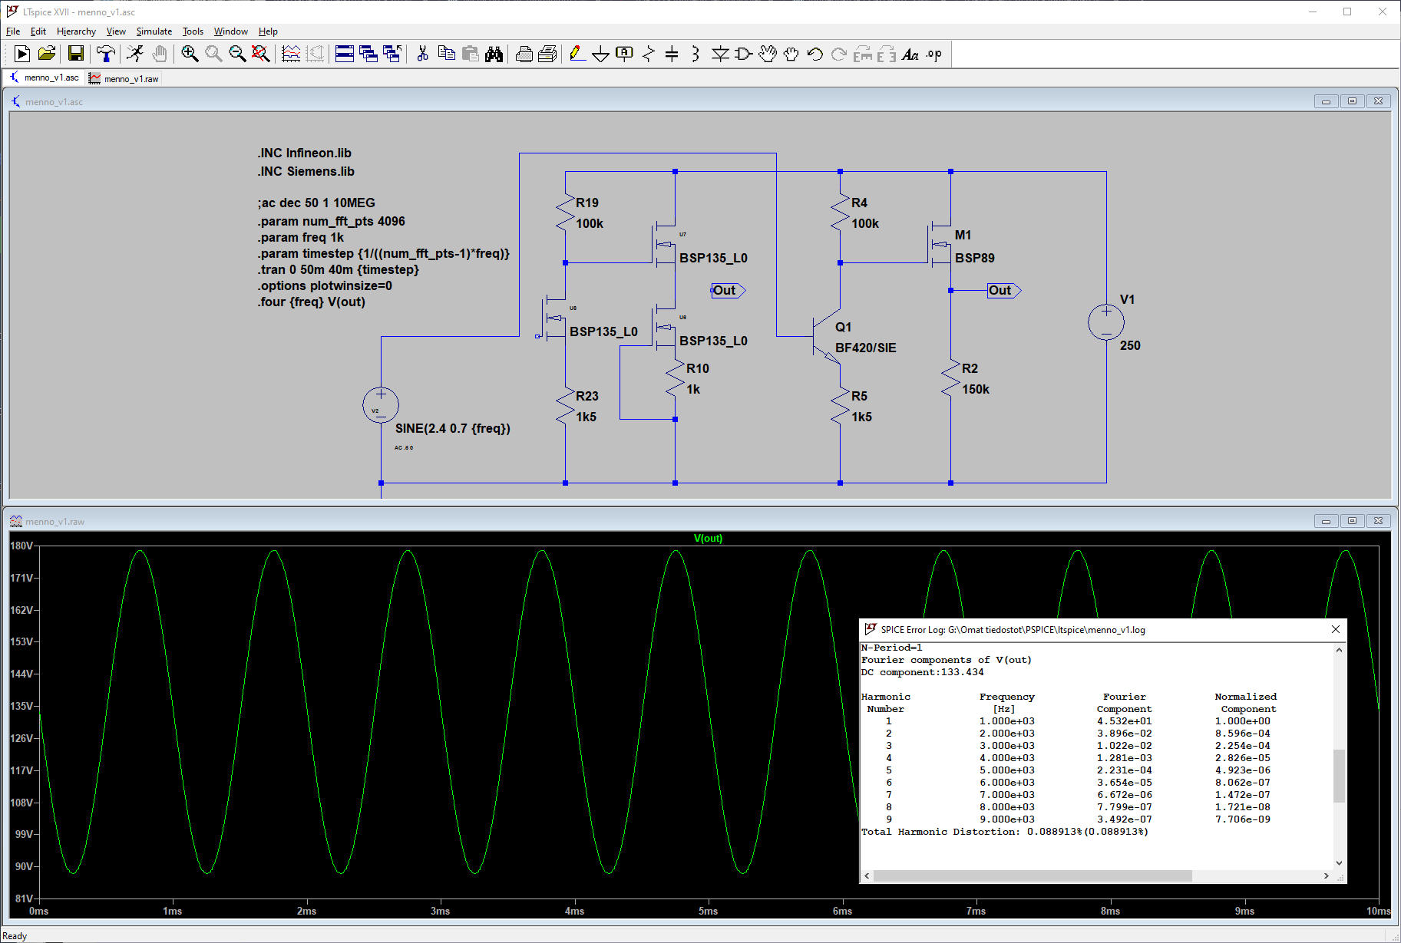Viewport: 1401px width, 943px height.
Task: Open the View menu
Action: (116, 31)
